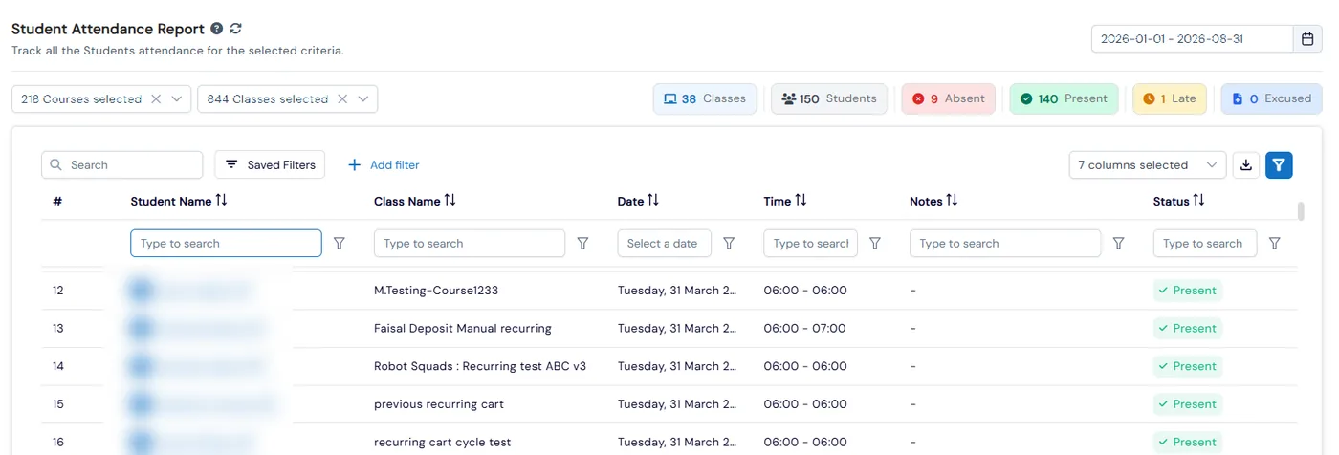The width and height of the screenshot is (1339, 455).
Task: Open Saved Filters
Action: [x=270, y=165]
